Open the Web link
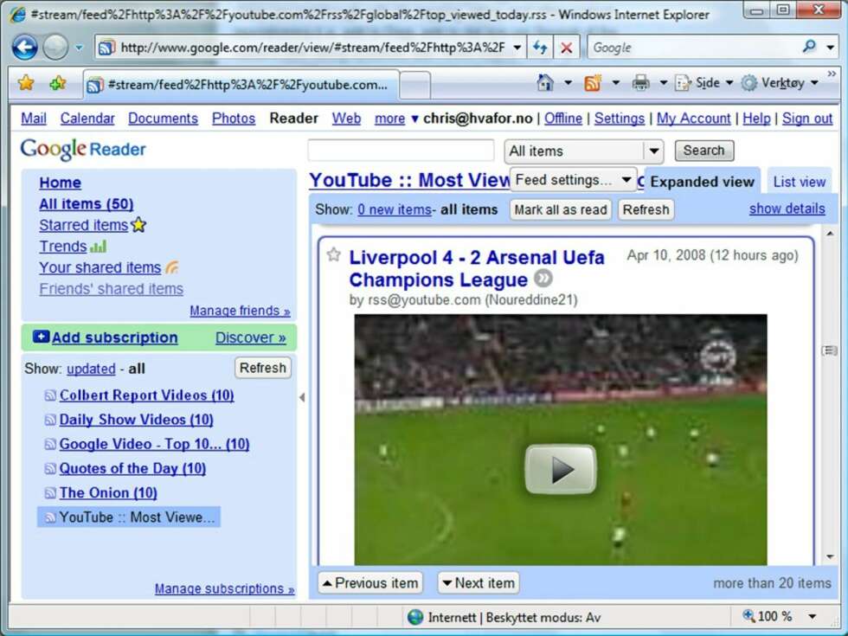Image resolution: width=848 pixels, height=636 pixels. [346, 118]
